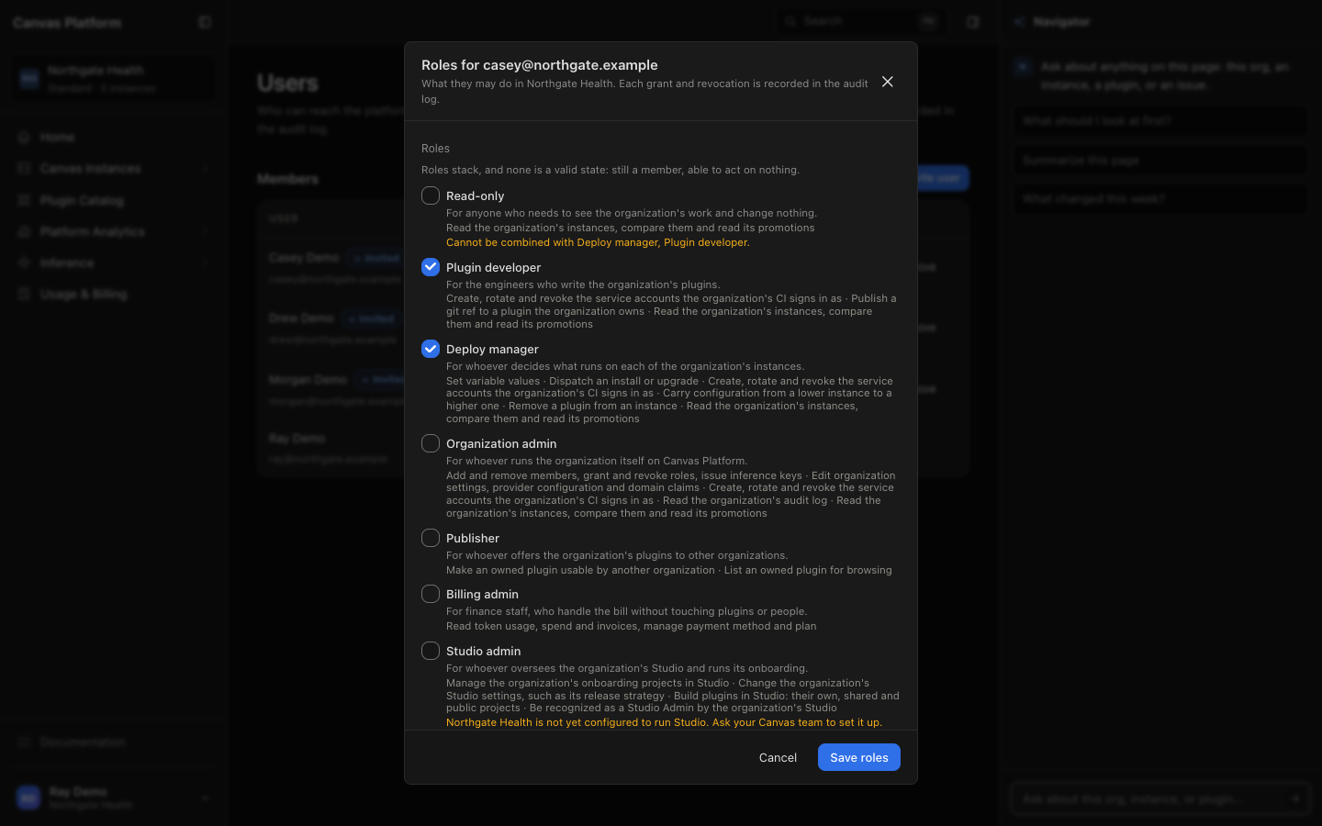This screenshot has width=1322, height=826.
Task: Expand the Platform Analytics chevron
Action: click(206, 231)
